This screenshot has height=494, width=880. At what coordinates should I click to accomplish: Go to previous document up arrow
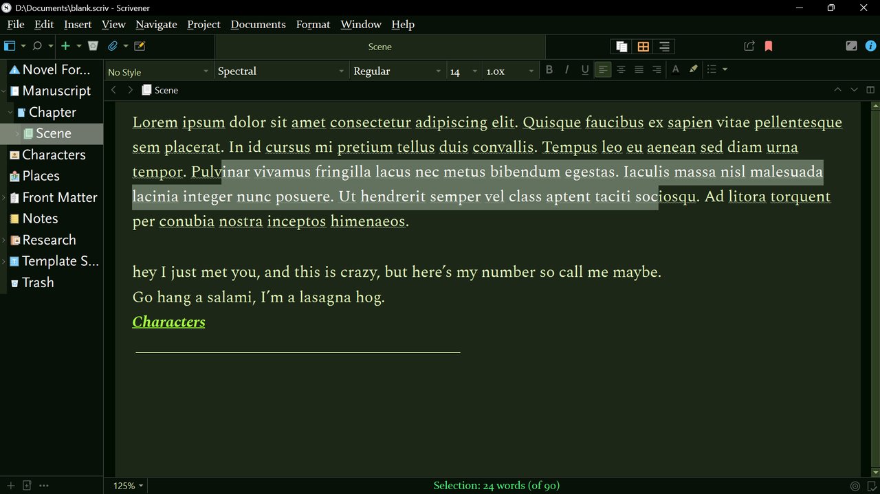[x=837, y=90]
